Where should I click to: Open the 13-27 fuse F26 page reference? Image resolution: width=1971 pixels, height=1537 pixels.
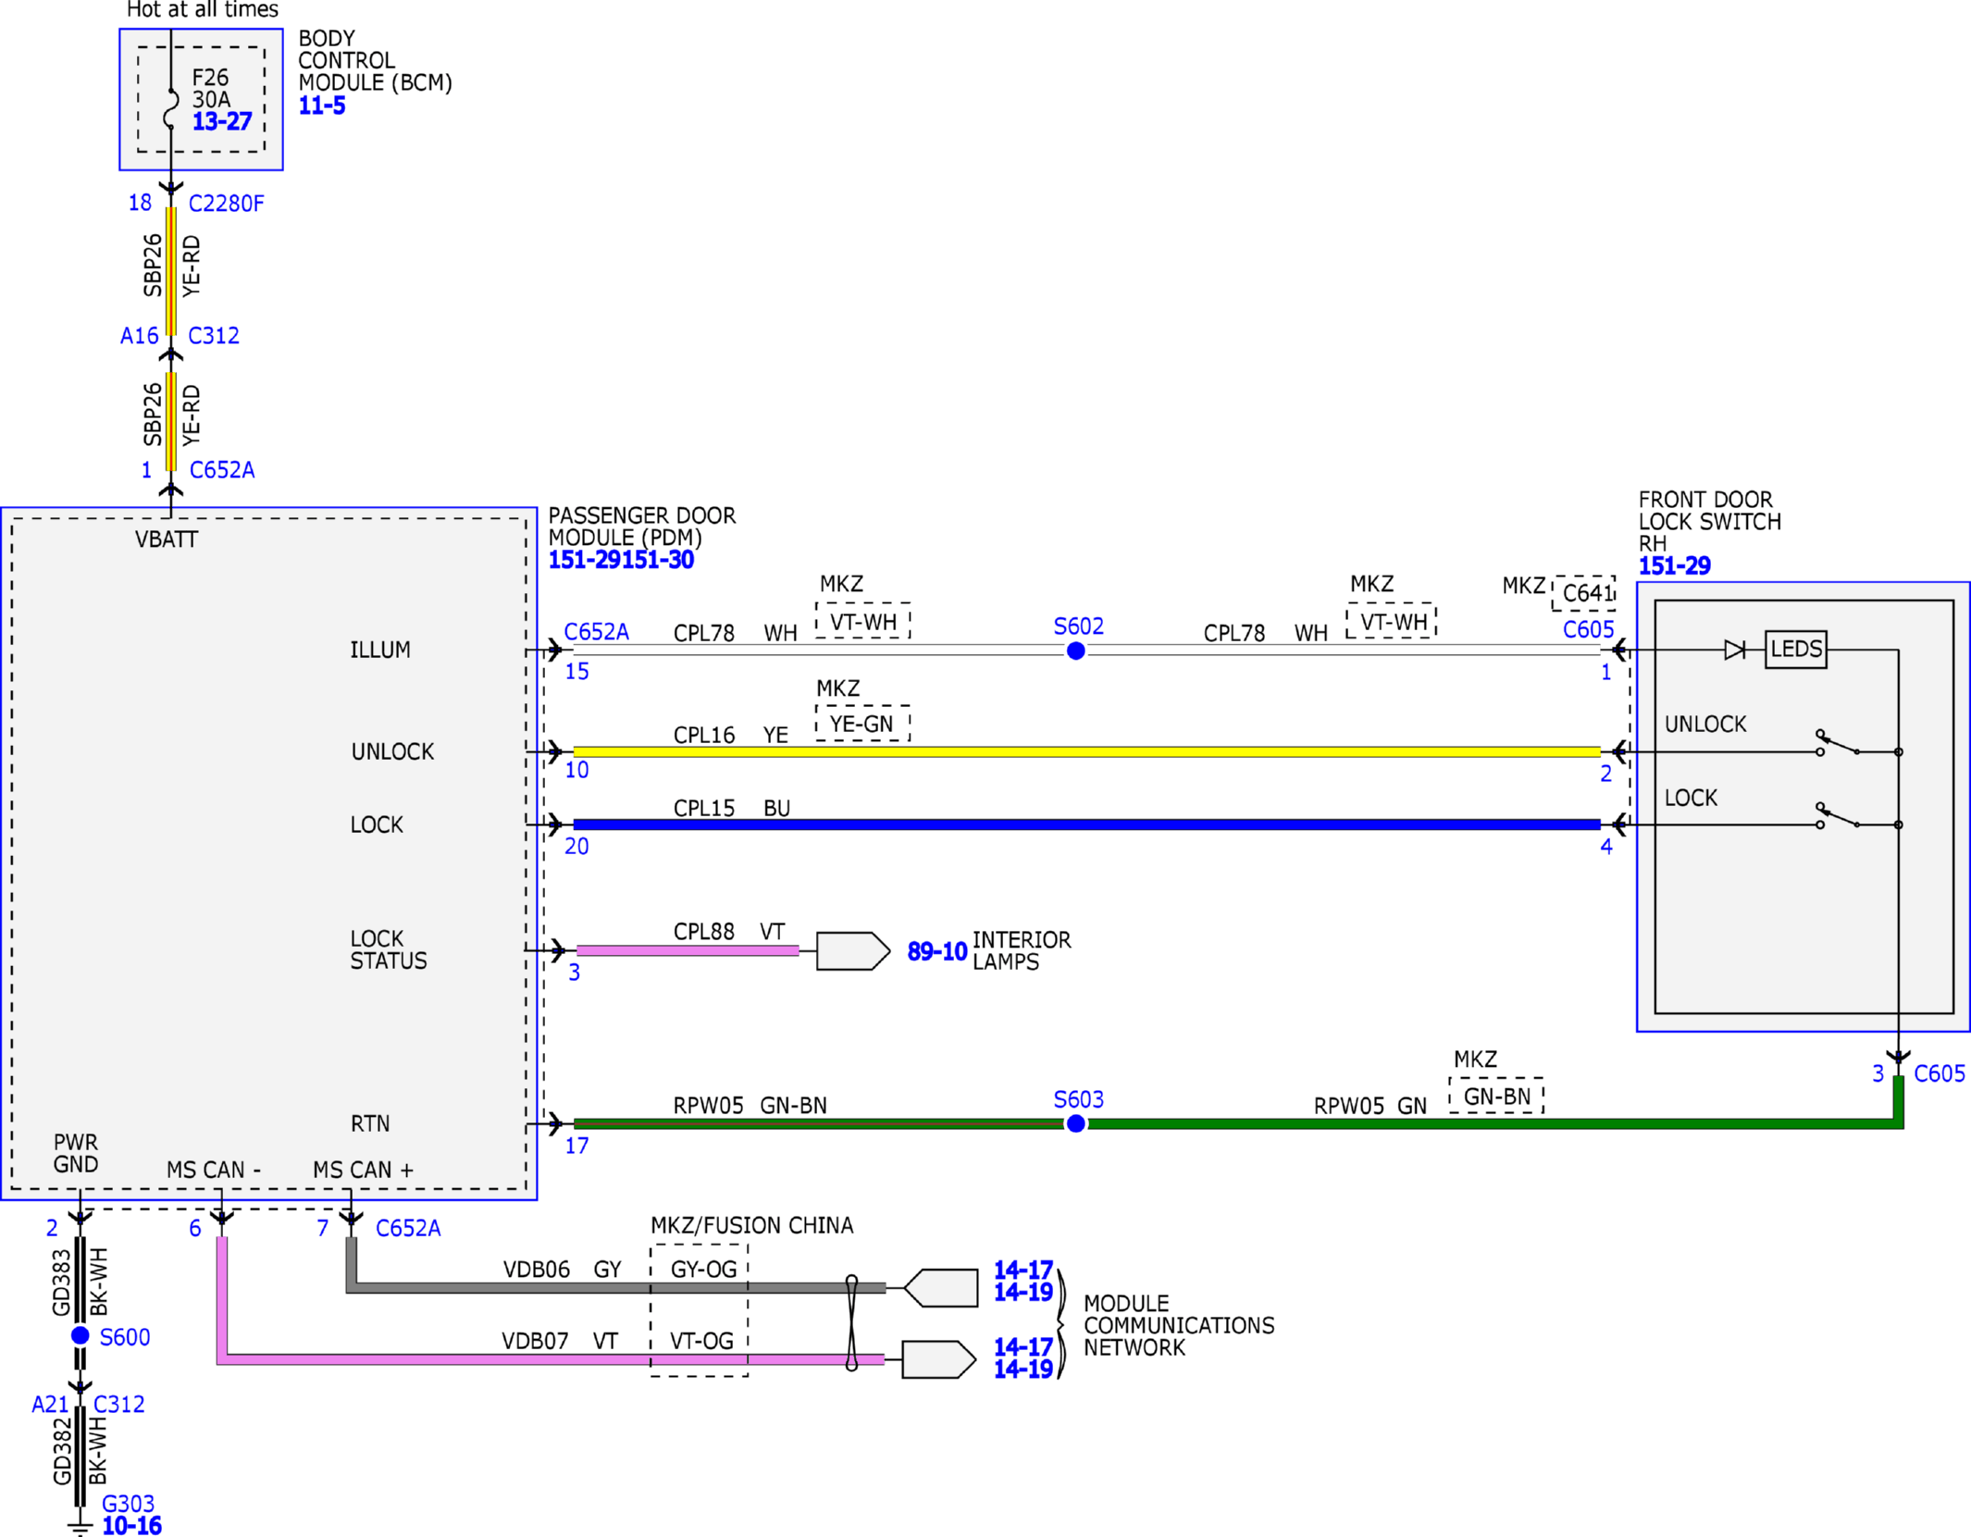coord(221,121)
